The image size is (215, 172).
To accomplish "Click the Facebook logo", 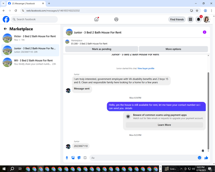I will (6, 19).
